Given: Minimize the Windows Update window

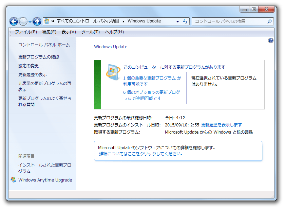Looking at the screenshot, I should click(245, 9).
